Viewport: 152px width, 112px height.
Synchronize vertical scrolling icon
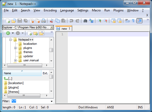pyautogui.click(x=113, y=21)
